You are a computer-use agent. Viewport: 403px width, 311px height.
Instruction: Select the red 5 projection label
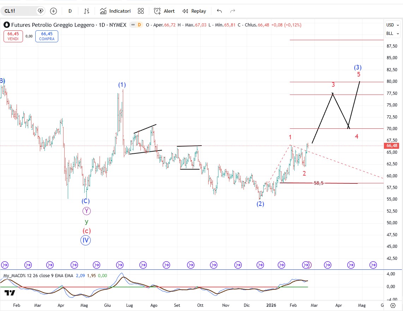click(359, 74)
